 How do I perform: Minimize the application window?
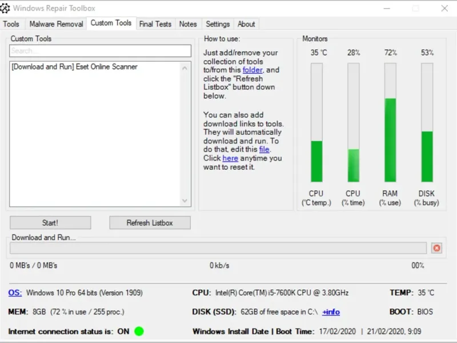coord(387,9)
